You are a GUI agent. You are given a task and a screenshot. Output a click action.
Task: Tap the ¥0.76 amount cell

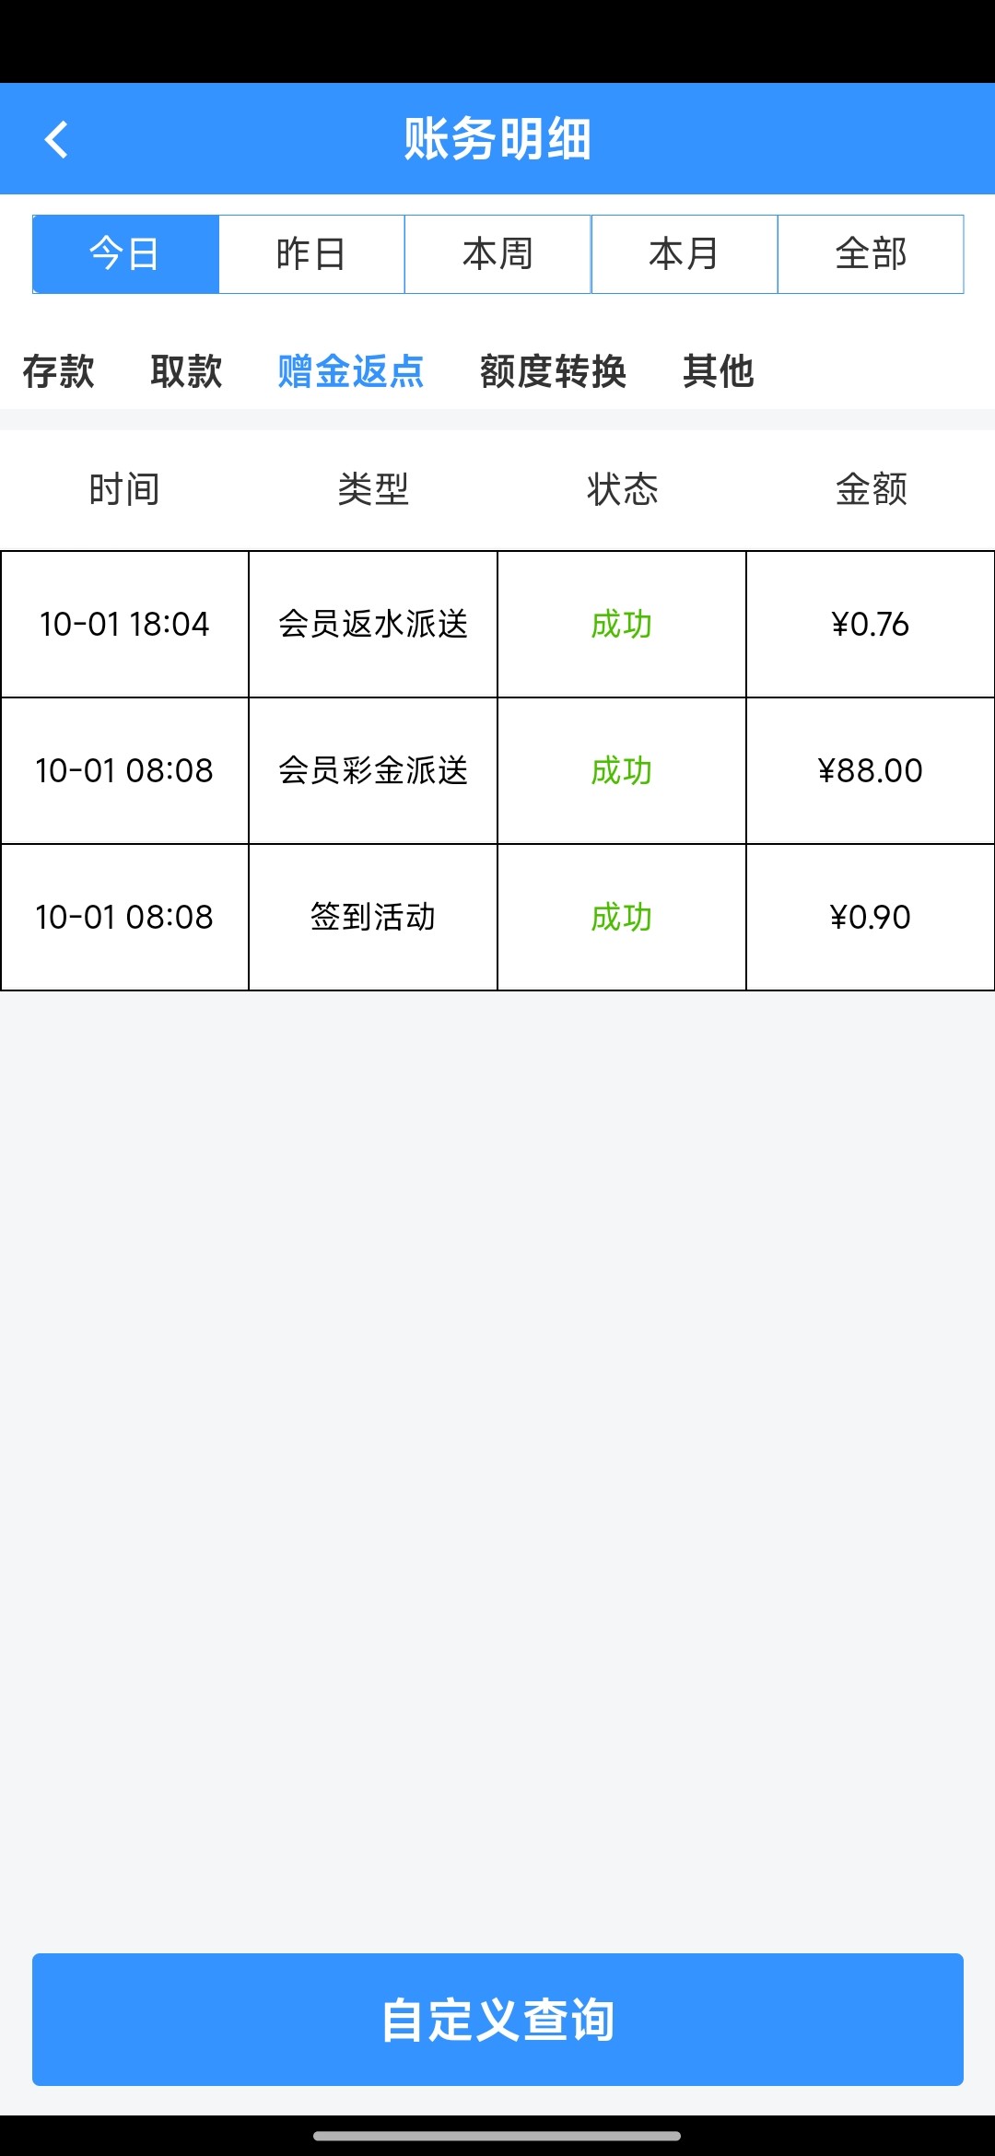870,624
